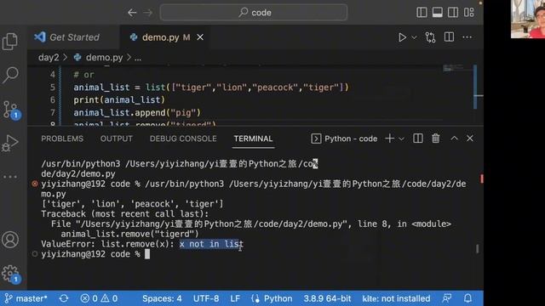Click line number 5 in the gutter
This screenshot has height=306, width=545.
[53, 87]
